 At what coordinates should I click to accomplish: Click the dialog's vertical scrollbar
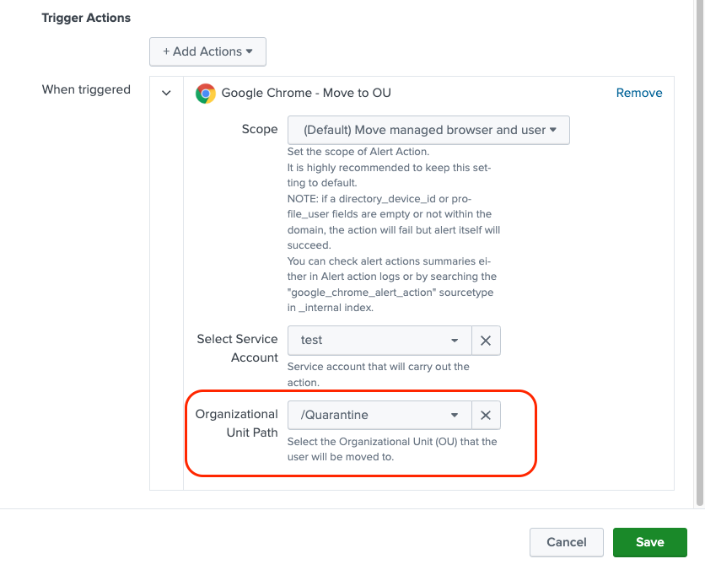(x=700, y=252)
